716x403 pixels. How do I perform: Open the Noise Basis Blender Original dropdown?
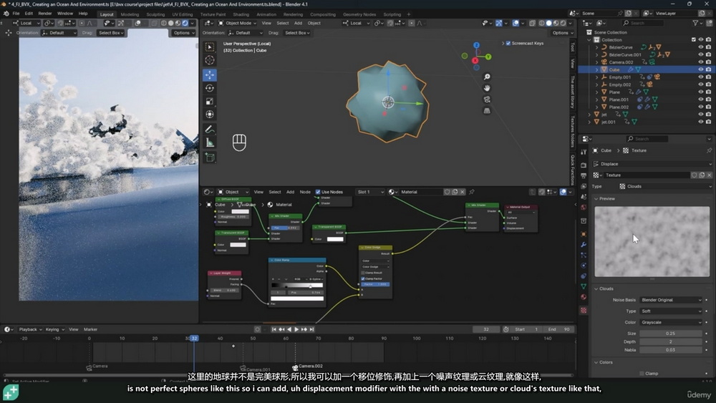coord(671,300)
